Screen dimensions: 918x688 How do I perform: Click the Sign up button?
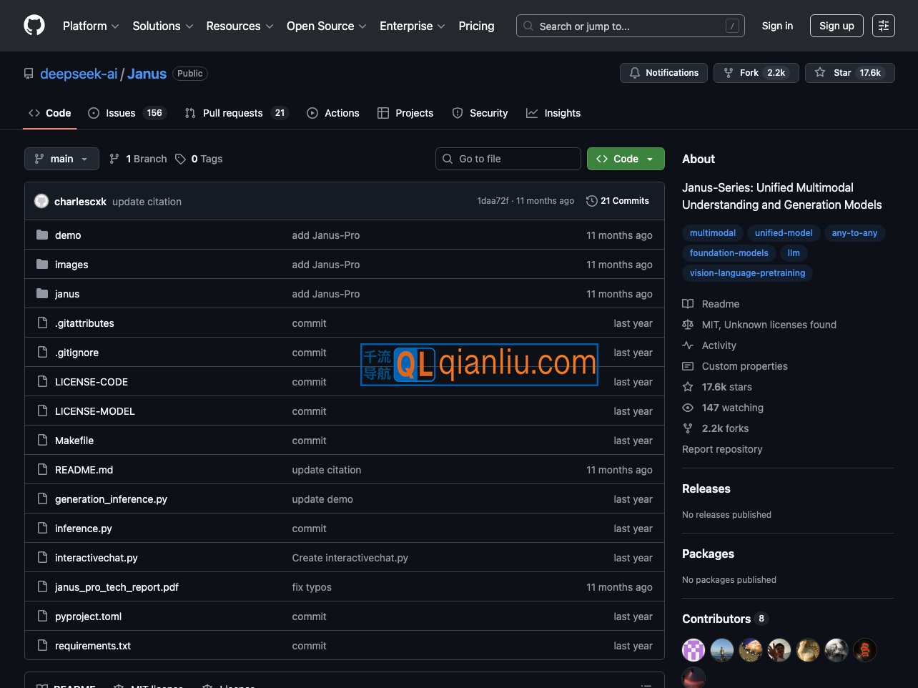[x=836, y=26]
